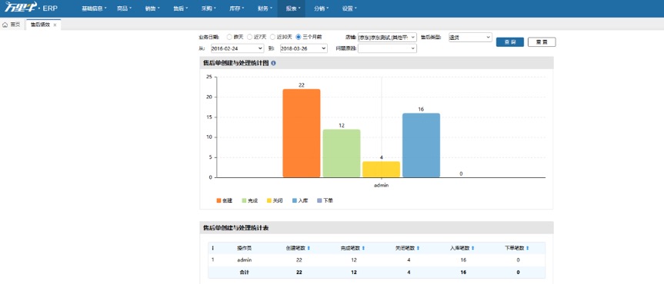664x284 pixels.
Task: Sort the table by 完成笔数
Action: pos(363,248)
